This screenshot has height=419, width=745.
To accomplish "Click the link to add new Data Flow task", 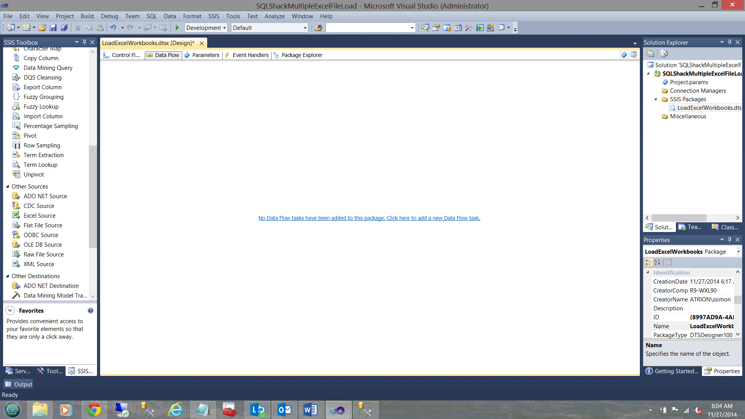I will click(x=369, y=218).
